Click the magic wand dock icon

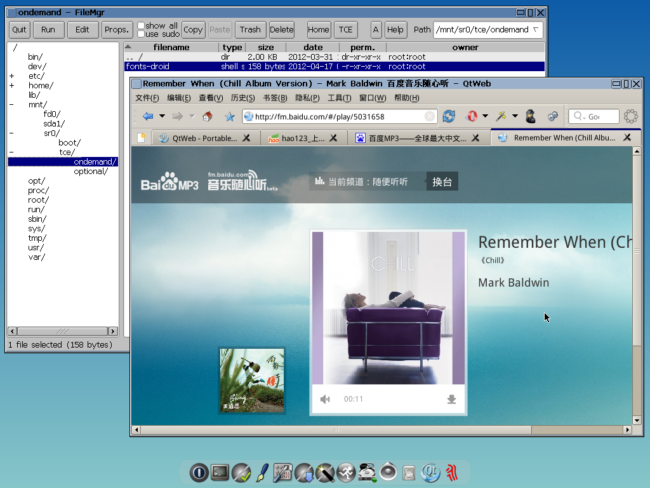pos(325,473)
